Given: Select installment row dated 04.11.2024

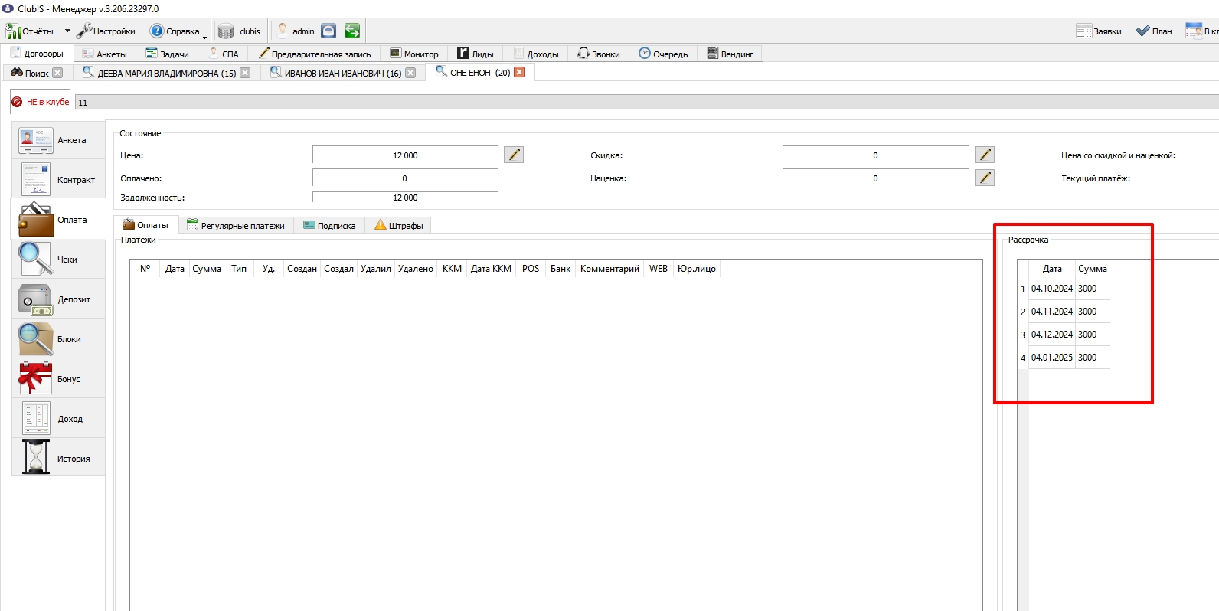Looking at the screenshot, I should point(1064,312).
